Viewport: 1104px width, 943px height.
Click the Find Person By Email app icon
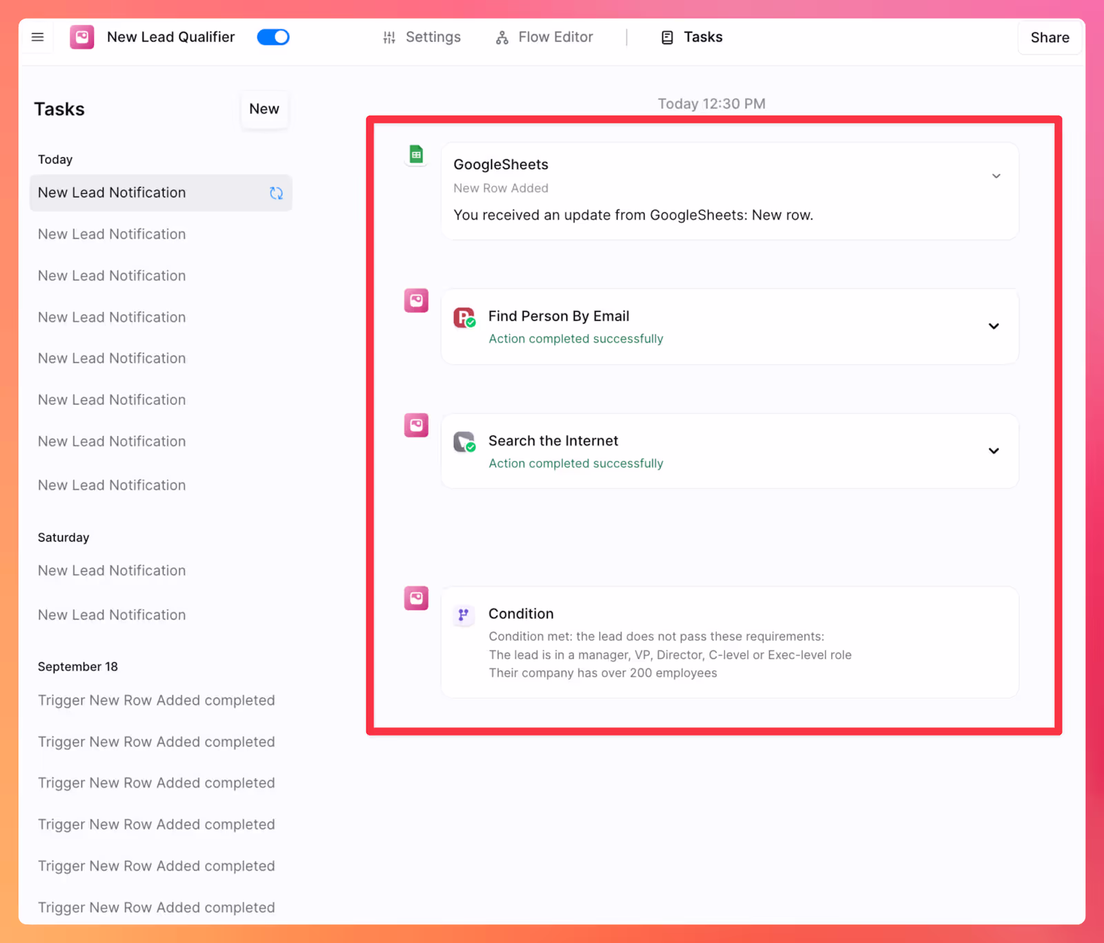(464, 317)
